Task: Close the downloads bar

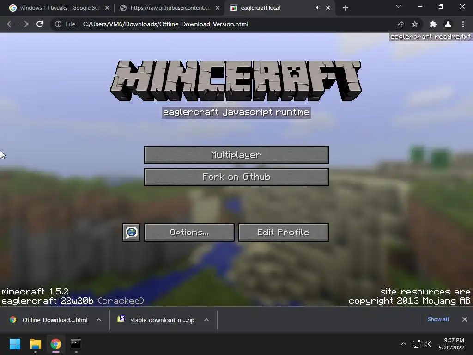Action: tap(465, 319)
